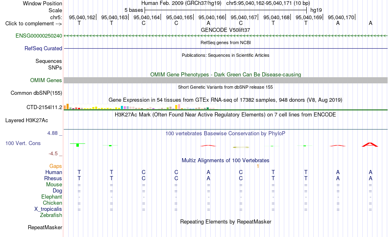Click 'Short Genetic Variants from dbSNP release 155'

225,87
